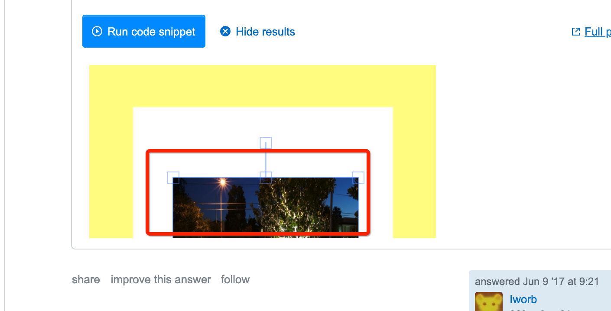
Task: Click the share link
Action: 85,279
